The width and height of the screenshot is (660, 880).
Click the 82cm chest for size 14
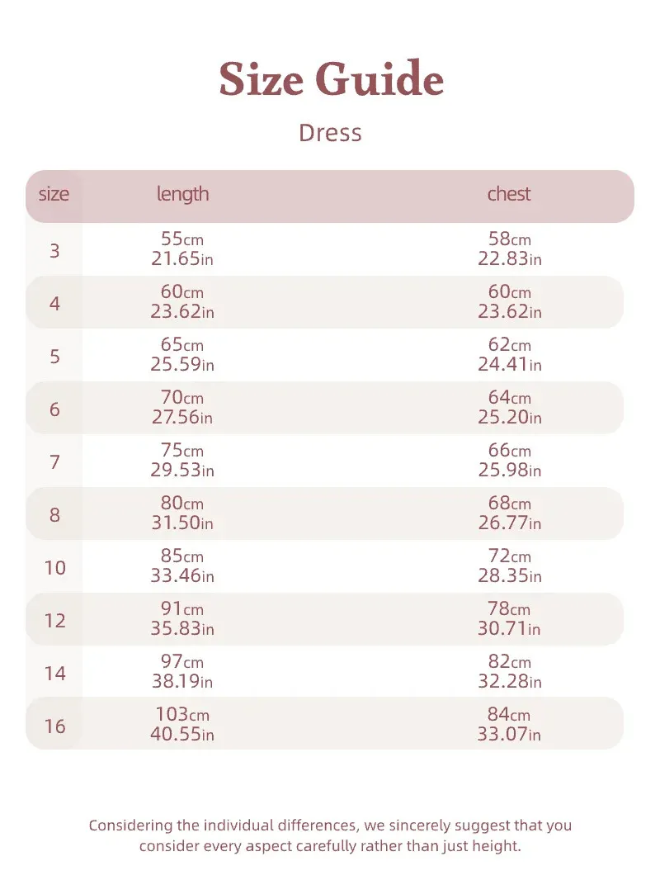click(509, 662)
